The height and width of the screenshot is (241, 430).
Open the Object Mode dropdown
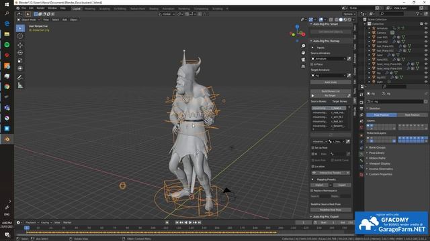coord(28,19)
